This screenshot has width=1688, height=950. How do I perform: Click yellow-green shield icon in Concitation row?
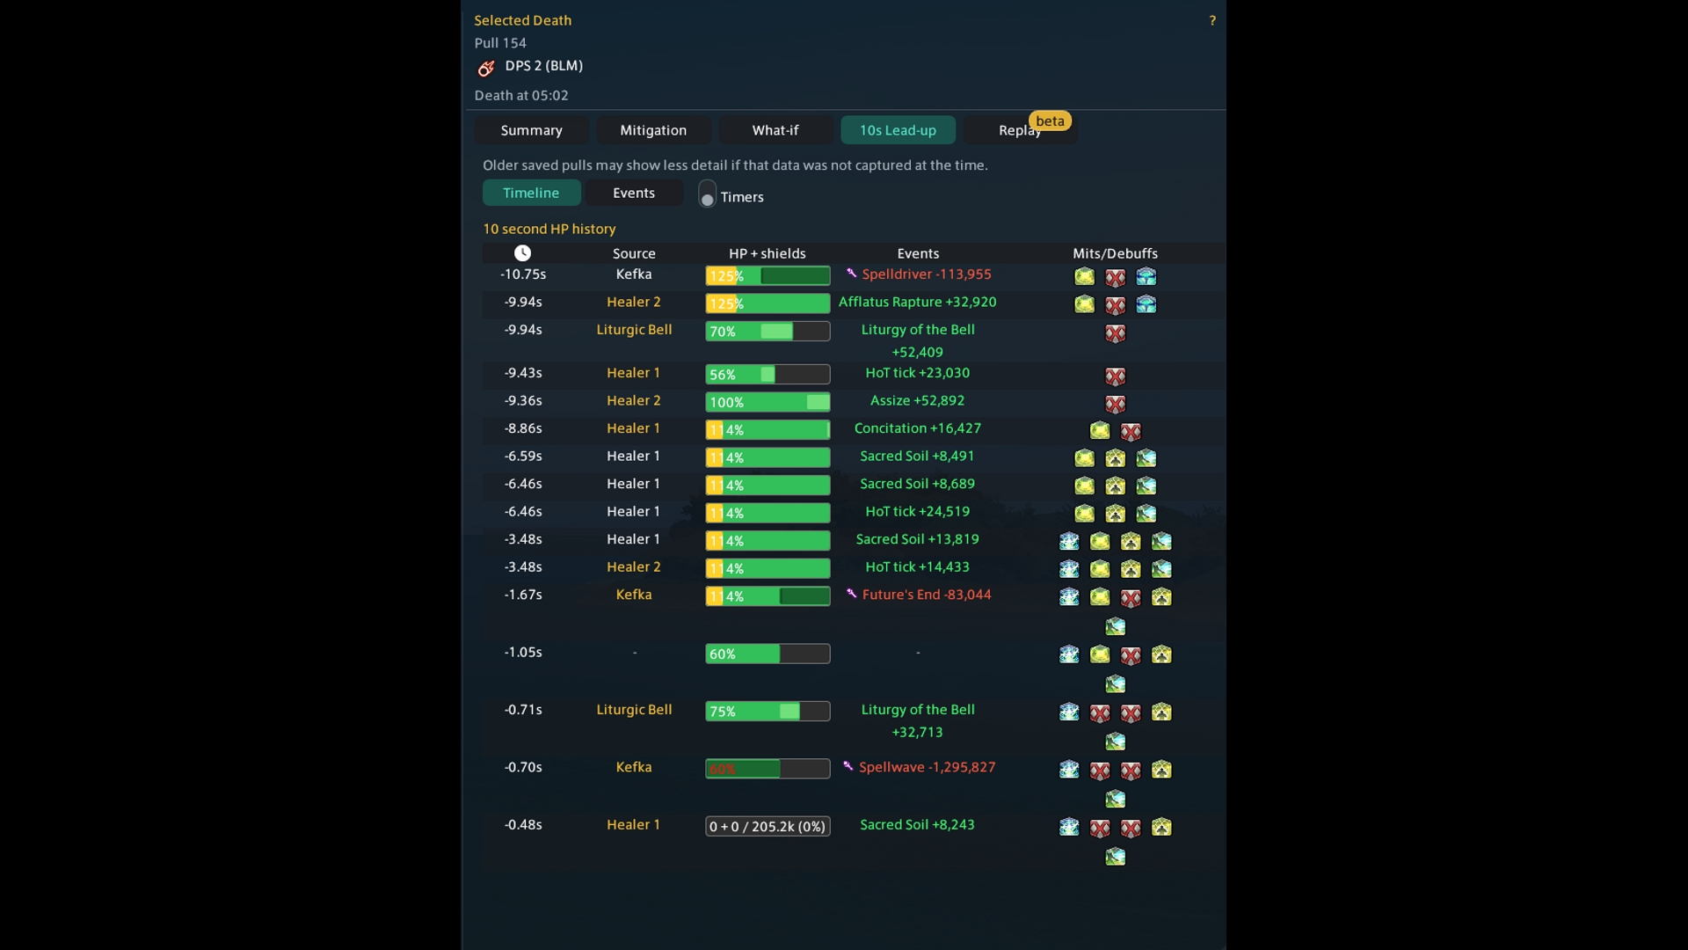(1100, 431)
